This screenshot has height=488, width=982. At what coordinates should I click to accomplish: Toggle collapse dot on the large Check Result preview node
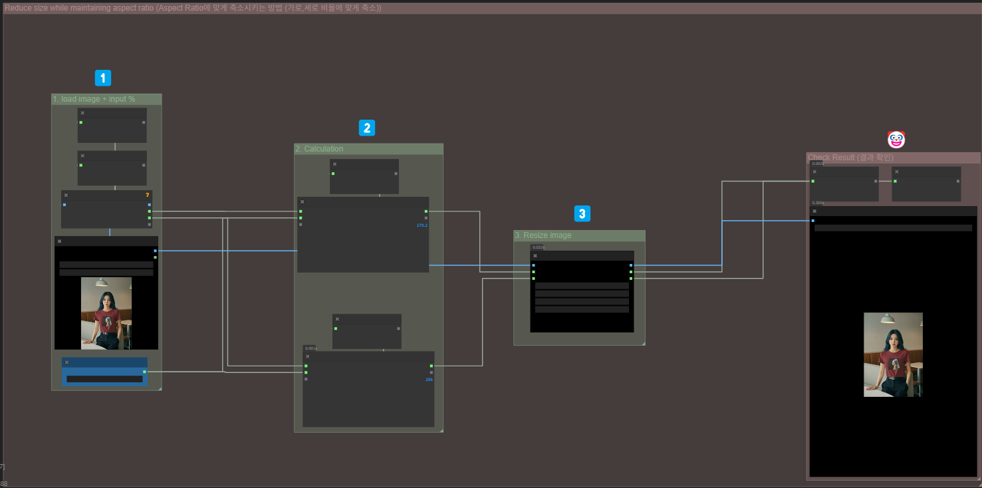[x=814, y=211]
